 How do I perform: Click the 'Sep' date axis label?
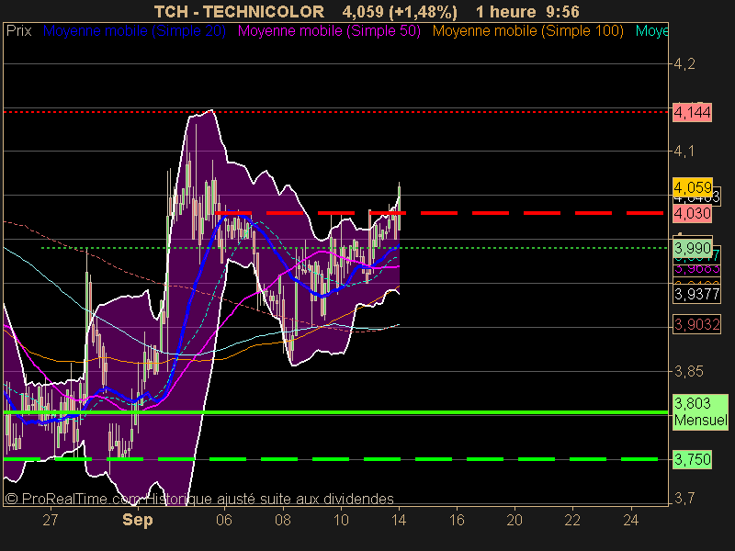click(x=137, y=520)
